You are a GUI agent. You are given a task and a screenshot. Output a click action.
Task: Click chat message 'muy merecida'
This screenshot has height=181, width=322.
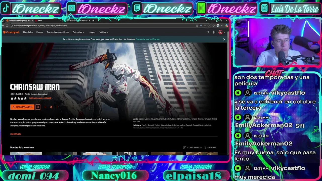pyautogui.click(x=255, y=177)
